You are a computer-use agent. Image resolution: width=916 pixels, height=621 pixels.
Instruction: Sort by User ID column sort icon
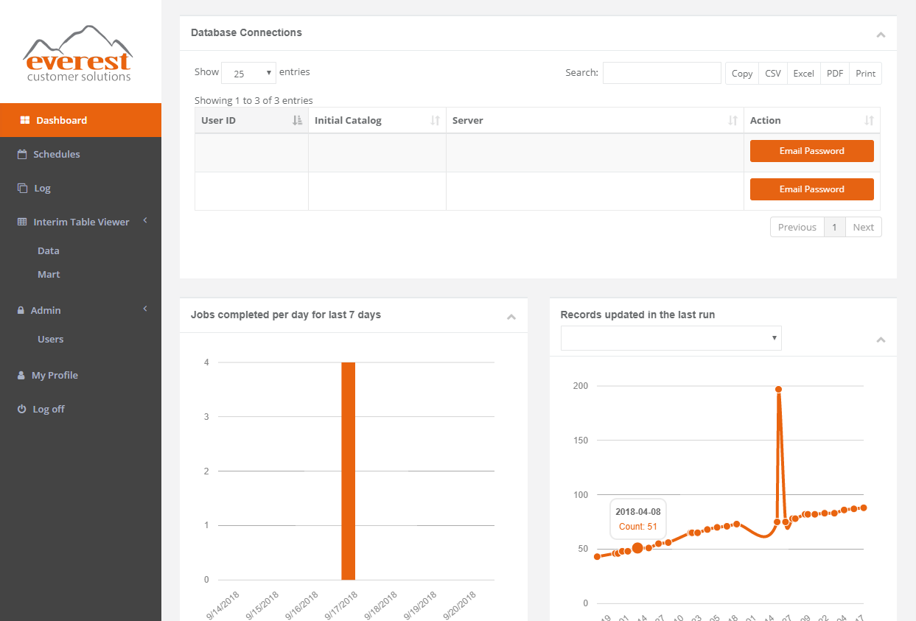[x=297, y=120]
